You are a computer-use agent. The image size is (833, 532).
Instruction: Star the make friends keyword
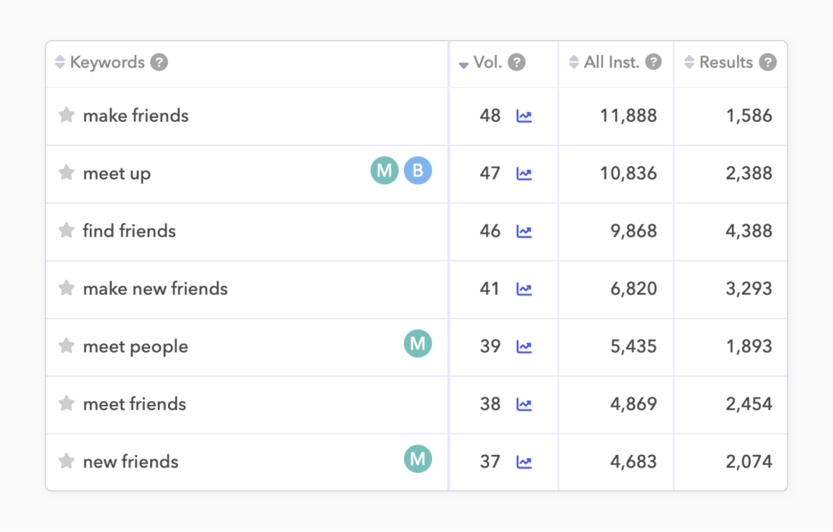tap(66, 115)
